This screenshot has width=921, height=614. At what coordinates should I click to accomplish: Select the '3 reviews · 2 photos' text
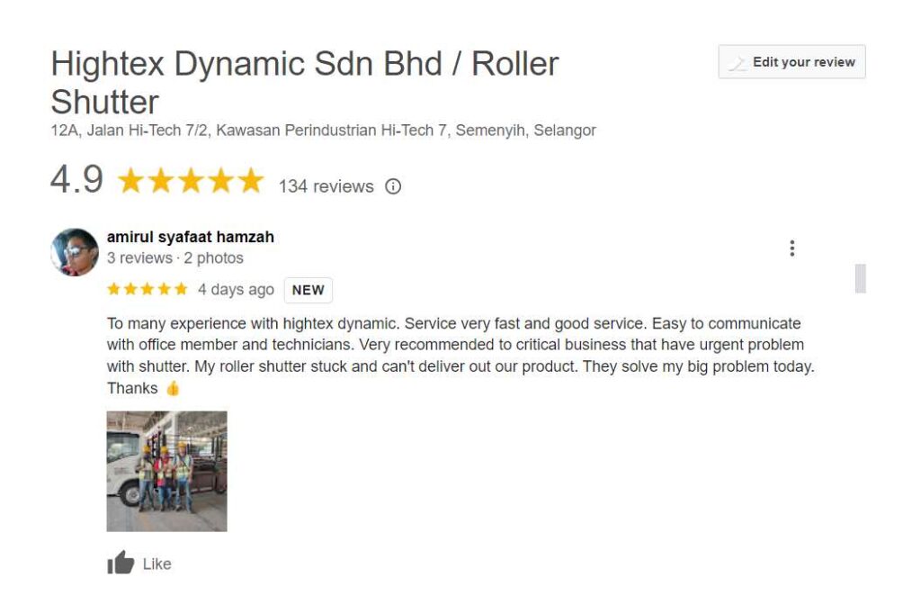175,258
